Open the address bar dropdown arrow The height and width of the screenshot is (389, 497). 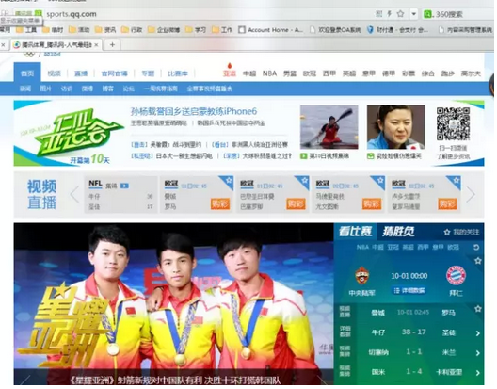click(413, 14)
